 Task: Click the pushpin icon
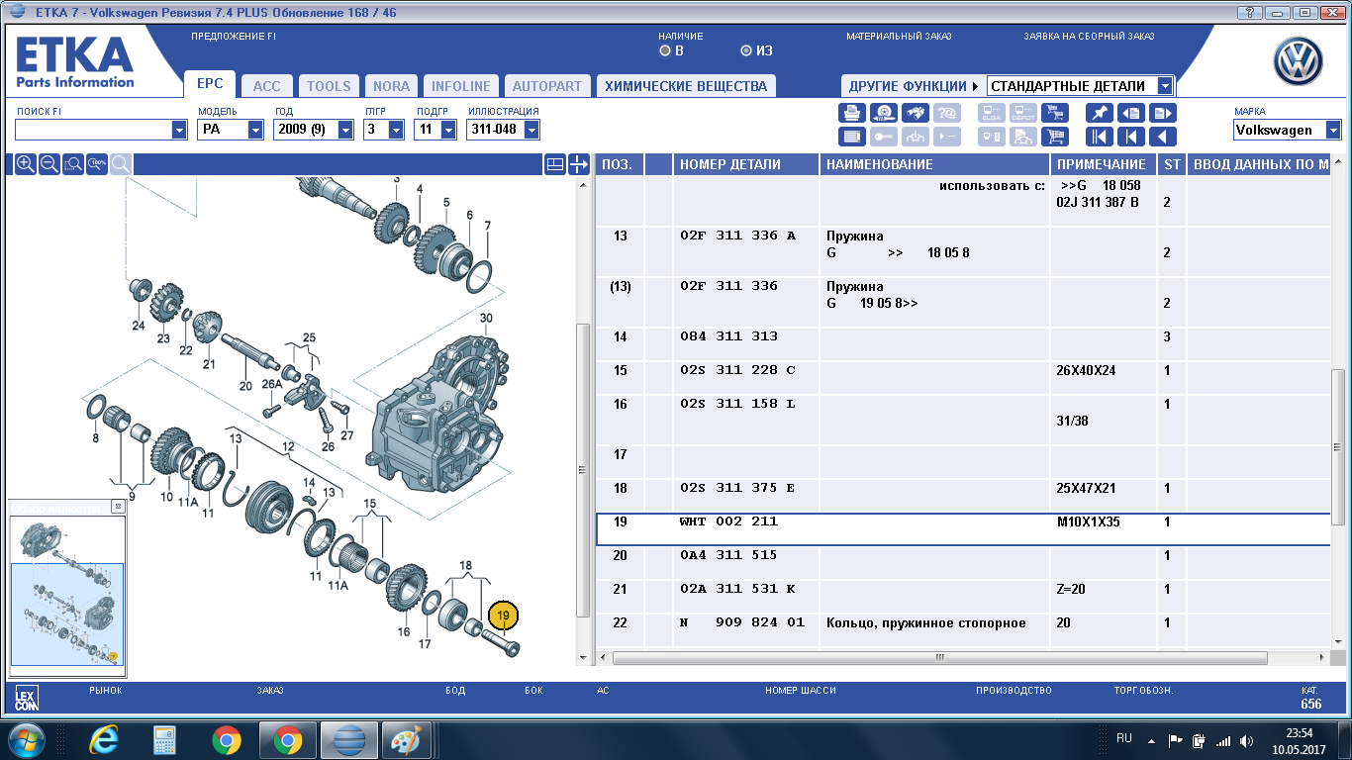[x=1099, y=113]
